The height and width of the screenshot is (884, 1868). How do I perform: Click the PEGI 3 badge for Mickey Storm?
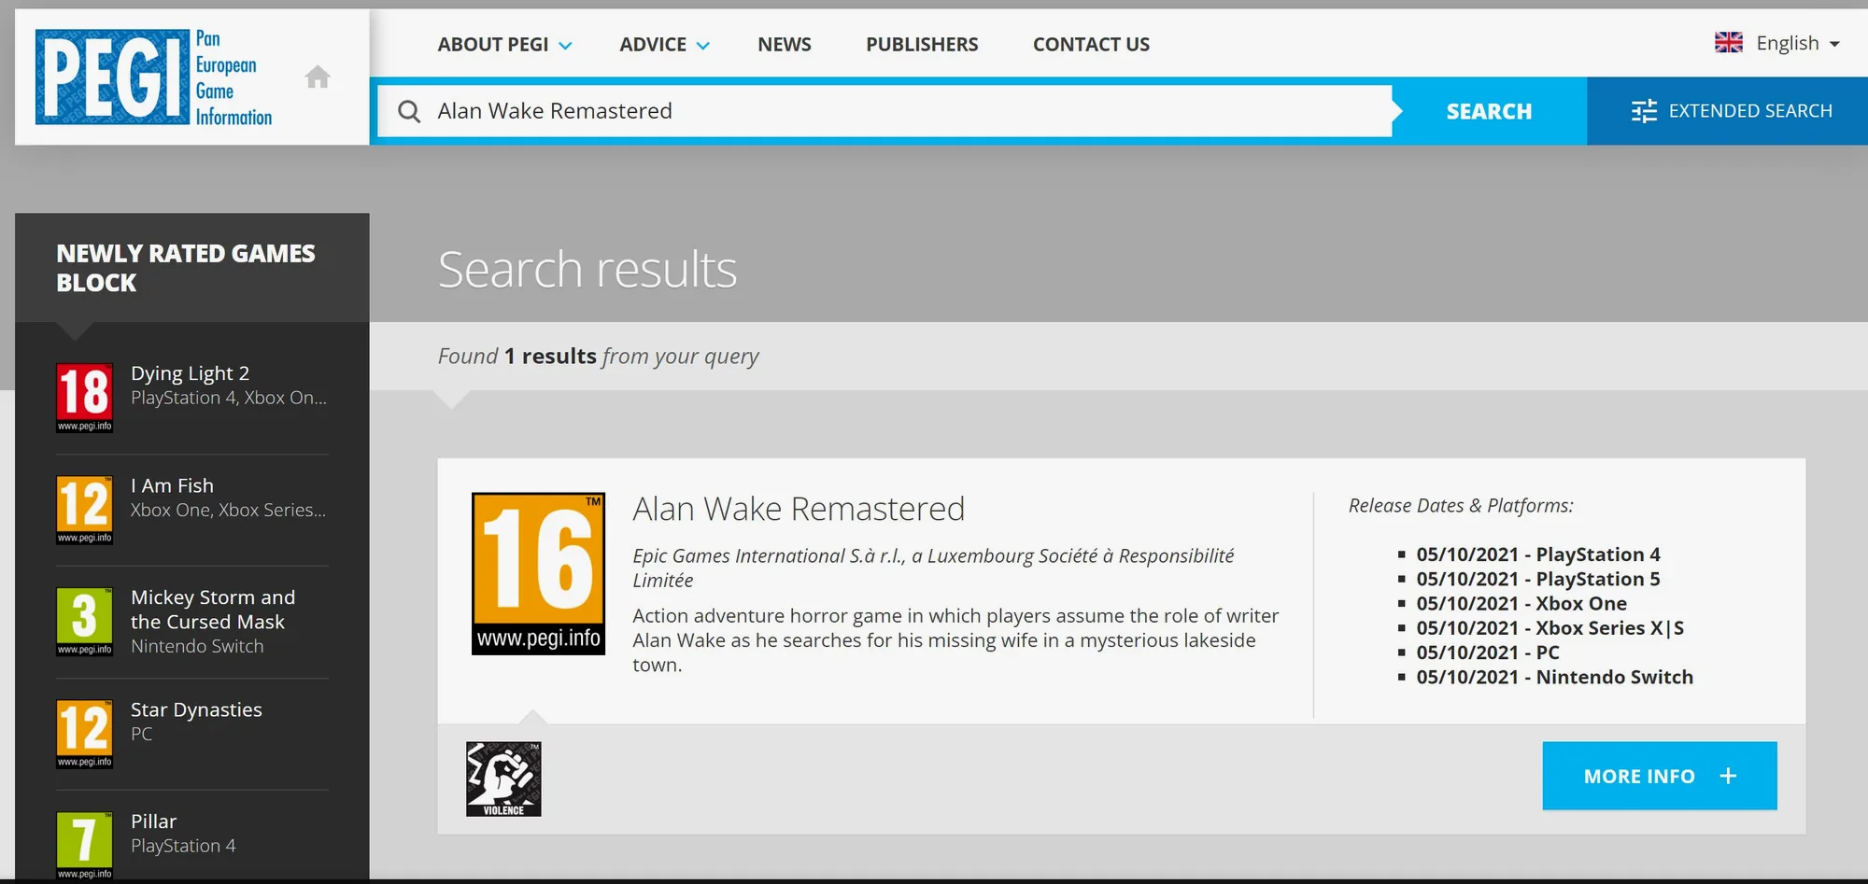85,622
